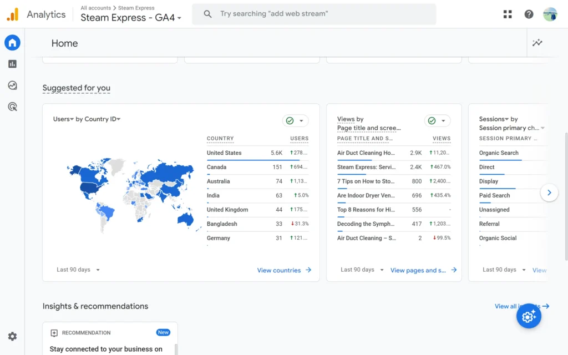
Task: Open the Explore icon in sidebar
Action: pyautogui.click(x=12, y=85)
